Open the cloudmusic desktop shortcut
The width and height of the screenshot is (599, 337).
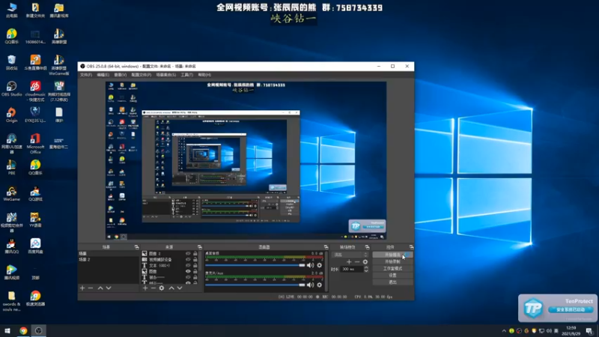[x=35, y=91]
